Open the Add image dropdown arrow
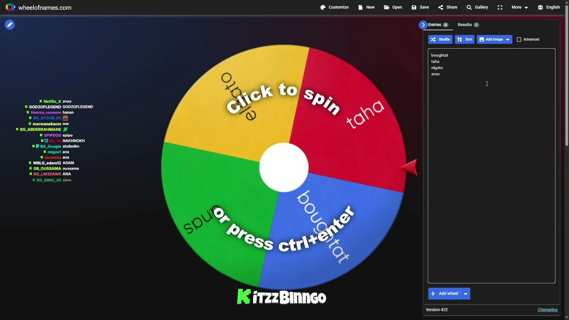The height and width of the screenshot is (320, 569). (x=508, y=40)
